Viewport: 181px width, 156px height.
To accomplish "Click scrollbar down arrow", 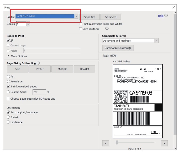I will pos(175,148).
